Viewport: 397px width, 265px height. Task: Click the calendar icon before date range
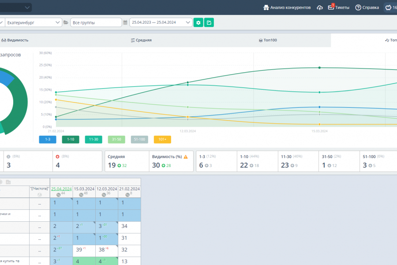(x=125, y=23)
